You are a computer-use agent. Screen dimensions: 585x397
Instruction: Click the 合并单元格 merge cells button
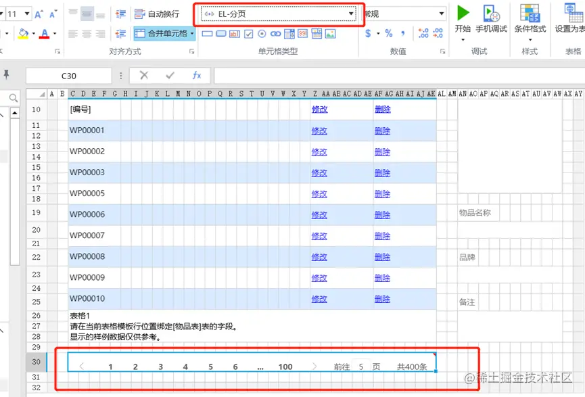(161, 34)
